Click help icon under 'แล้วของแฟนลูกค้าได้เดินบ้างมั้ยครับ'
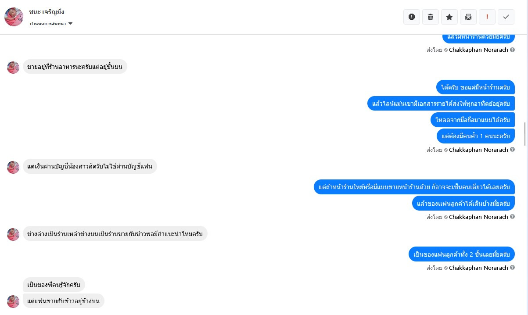The height and width of the screenshot is (315, 528). click(512, 217)
